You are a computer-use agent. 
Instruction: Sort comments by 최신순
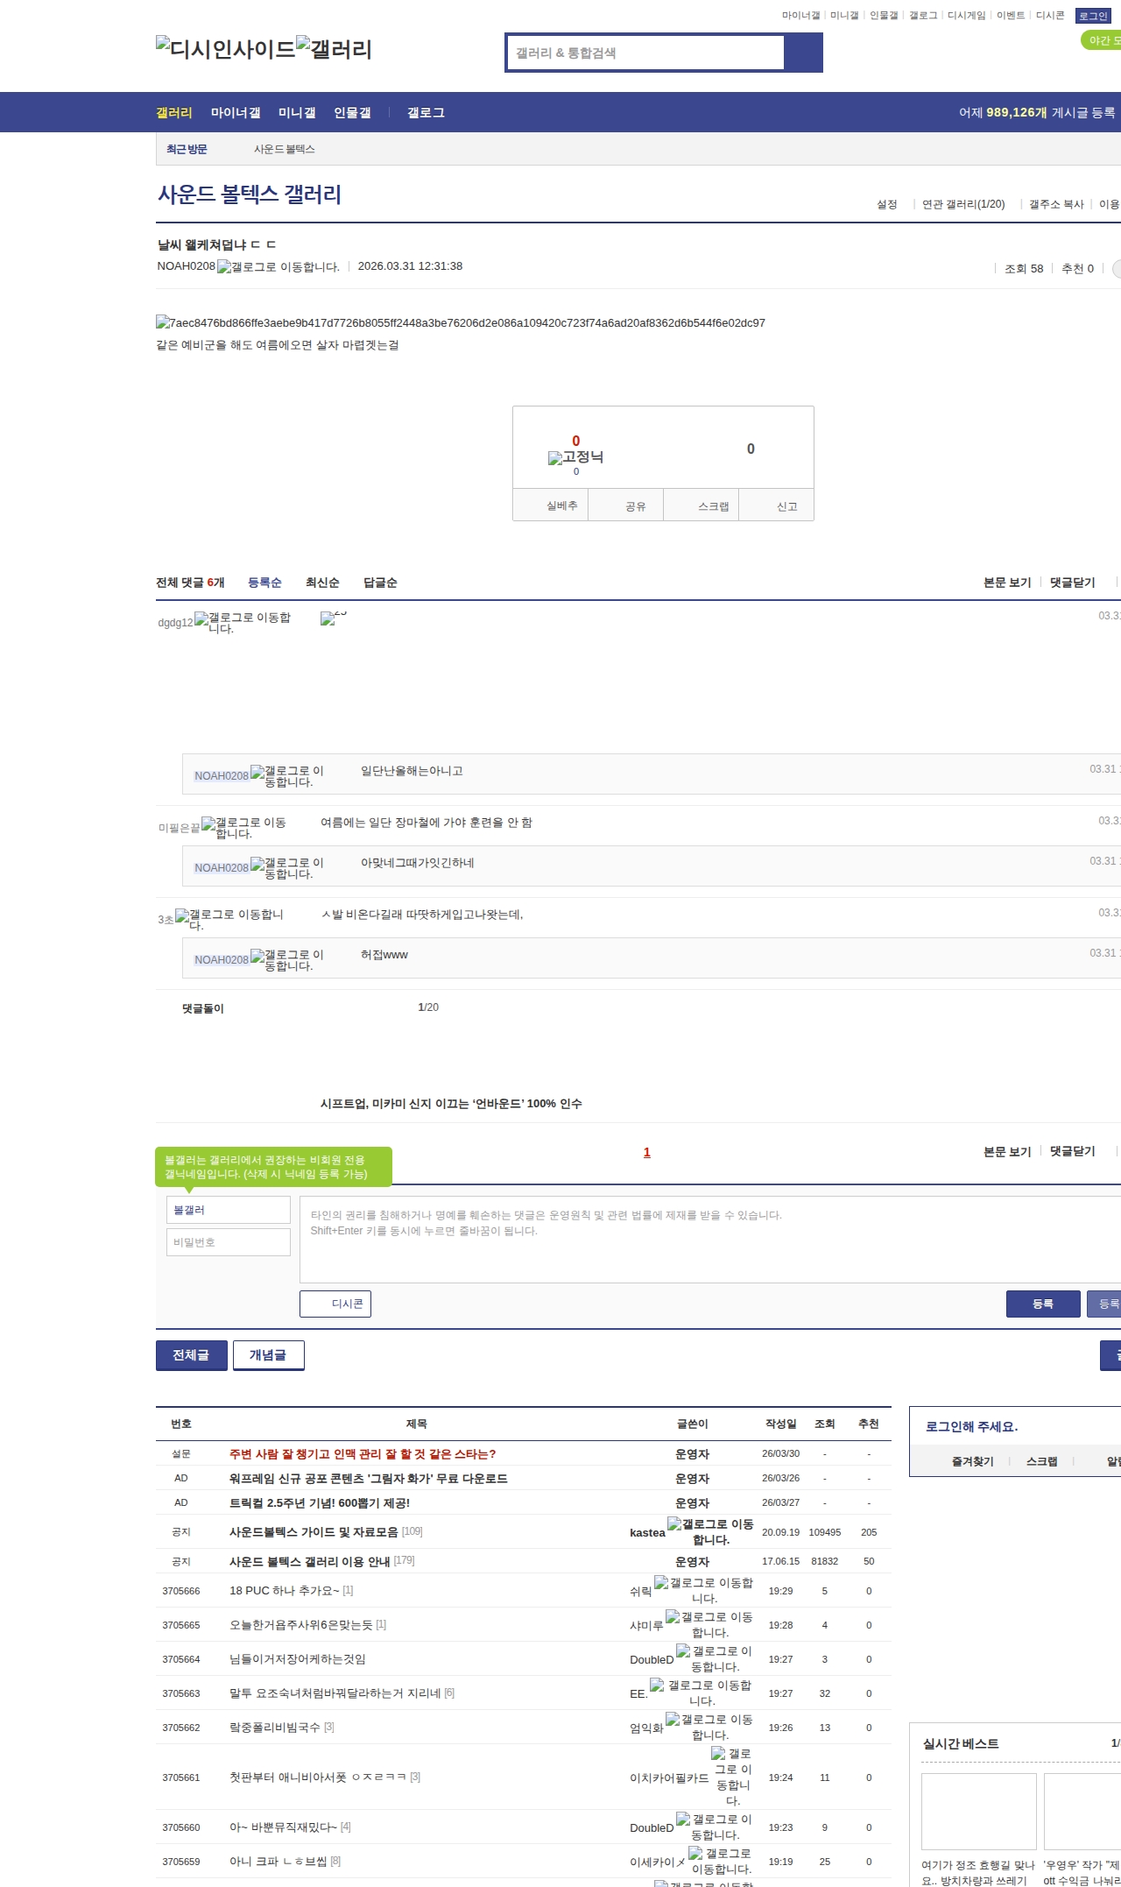click(x=321, y=583)
